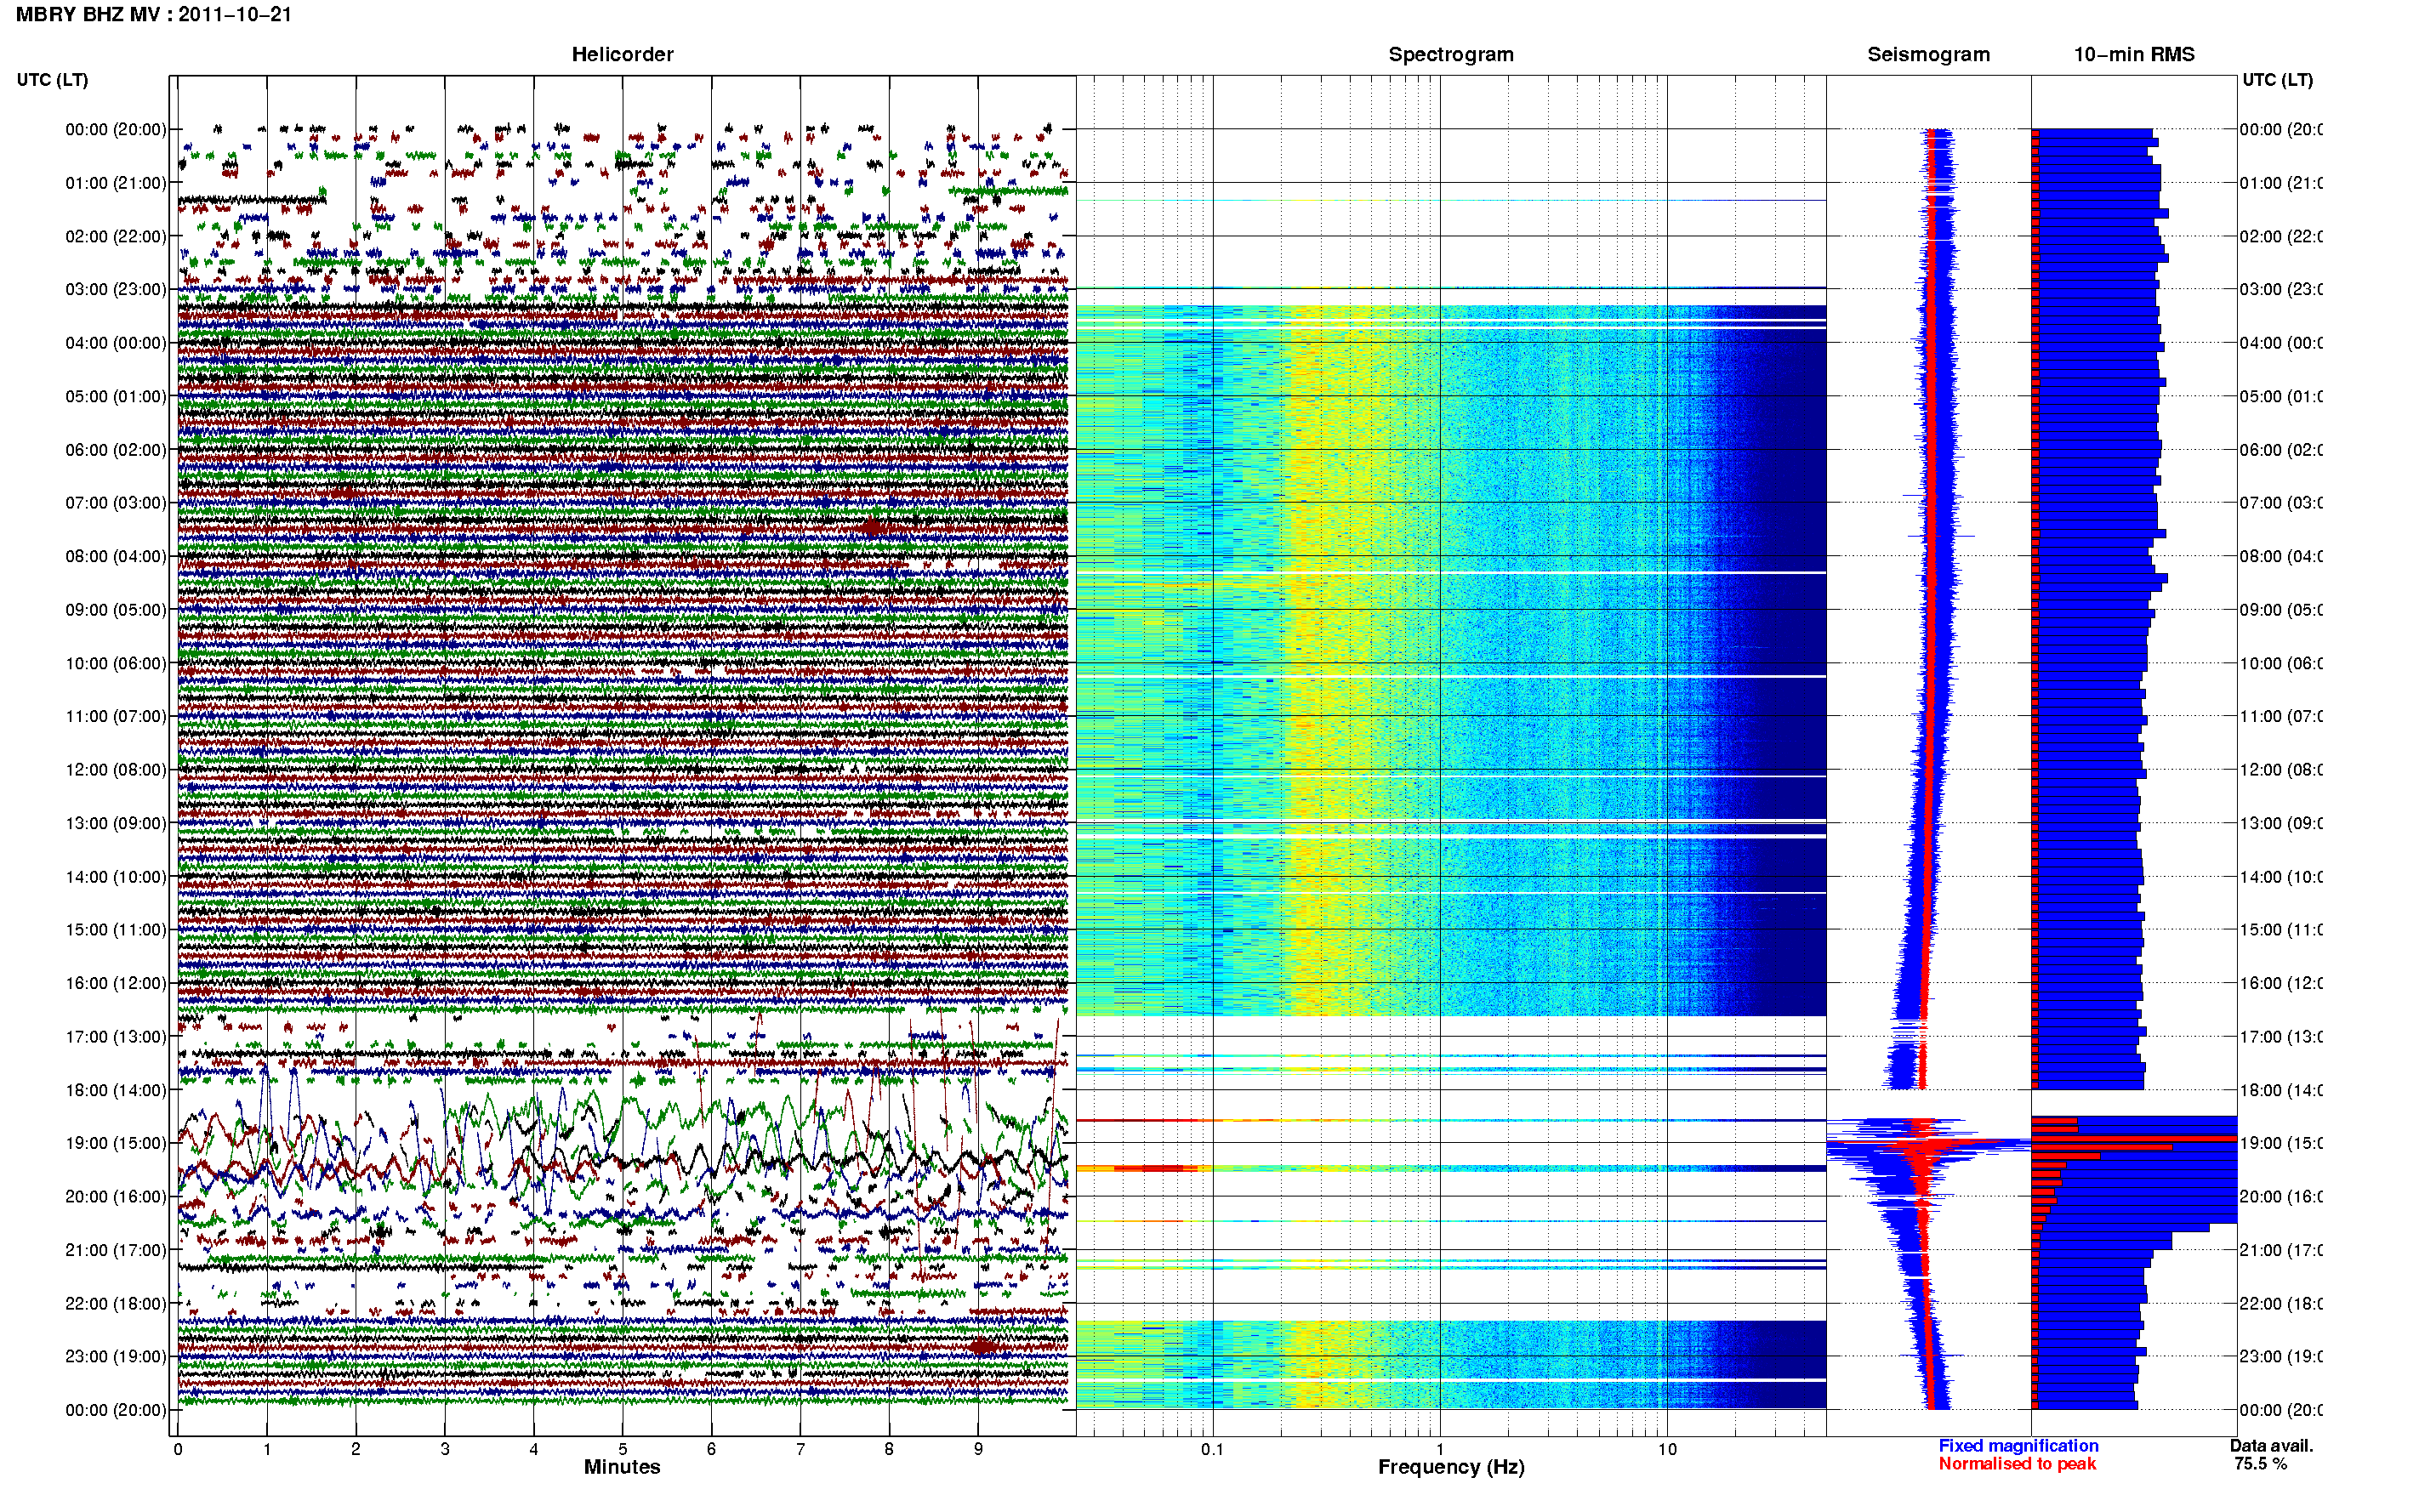Click the tallest red RMS bar at 19:00
Image resolution: width=2419 pixels, height=1512 pixels.
(x=2134, y=1138)
